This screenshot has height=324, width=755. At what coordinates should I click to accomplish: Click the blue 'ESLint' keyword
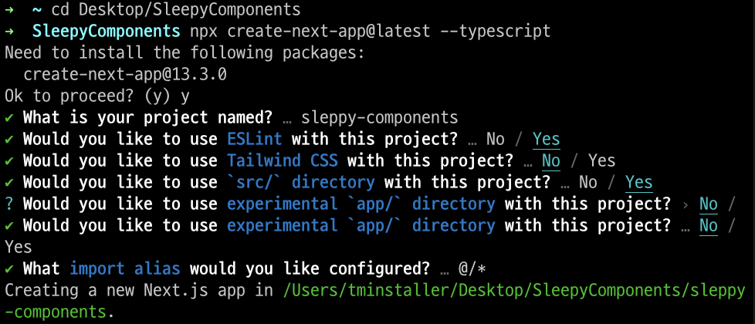(255, 139)
